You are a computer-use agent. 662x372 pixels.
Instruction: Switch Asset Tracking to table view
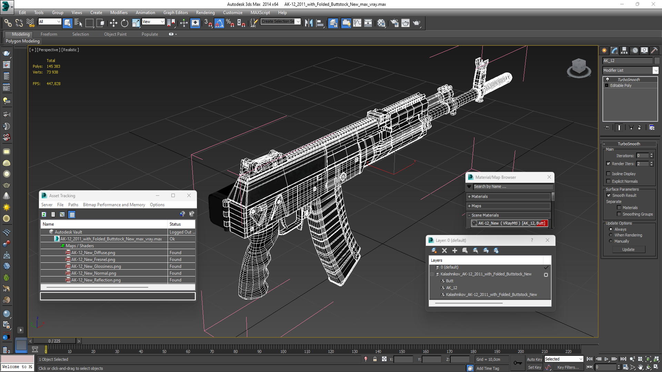pyautogui.click(x=72, y=214)
